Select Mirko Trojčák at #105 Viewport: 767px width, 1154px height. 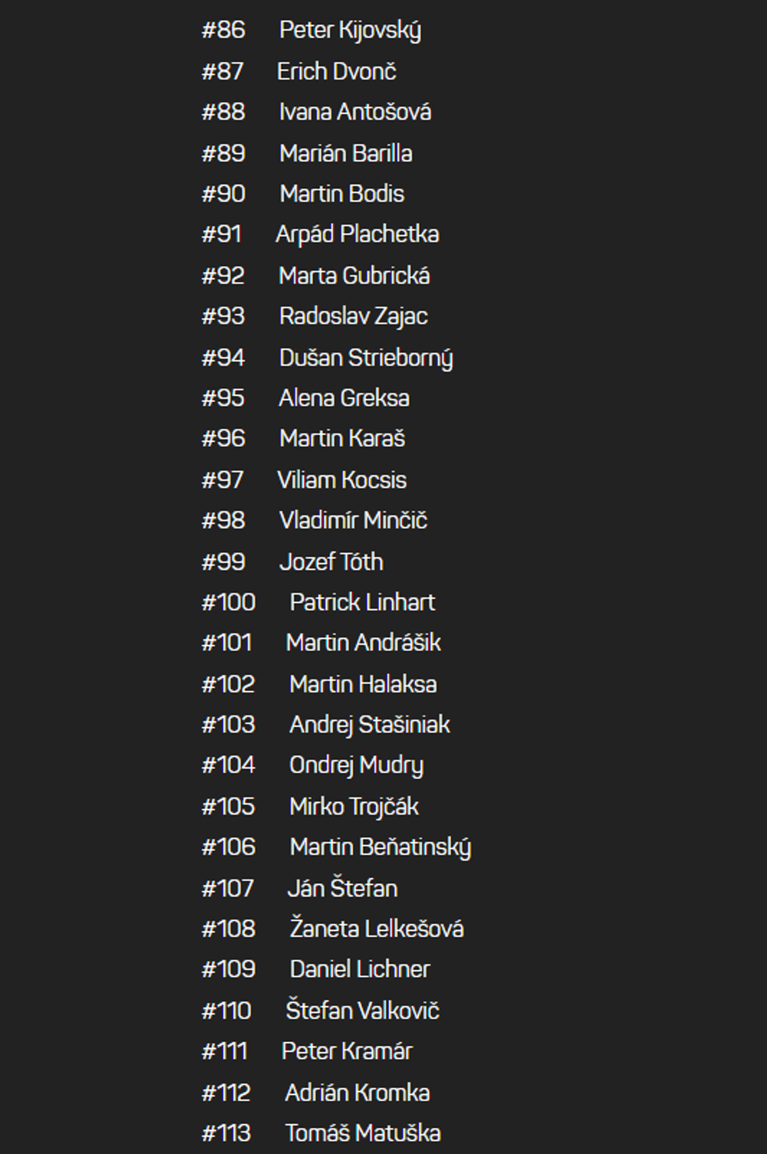pyautogui.click(x=354, y=807)
